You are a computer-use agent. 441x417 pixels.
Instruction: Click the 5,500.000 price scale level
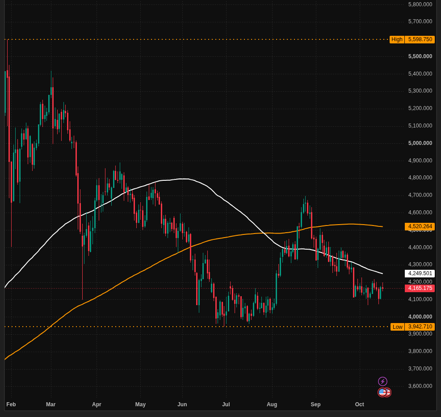(x=420, y=56)
